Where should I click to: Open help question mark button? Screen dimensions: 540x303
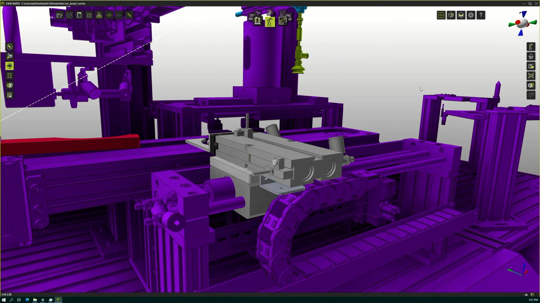tap(481, 15)
